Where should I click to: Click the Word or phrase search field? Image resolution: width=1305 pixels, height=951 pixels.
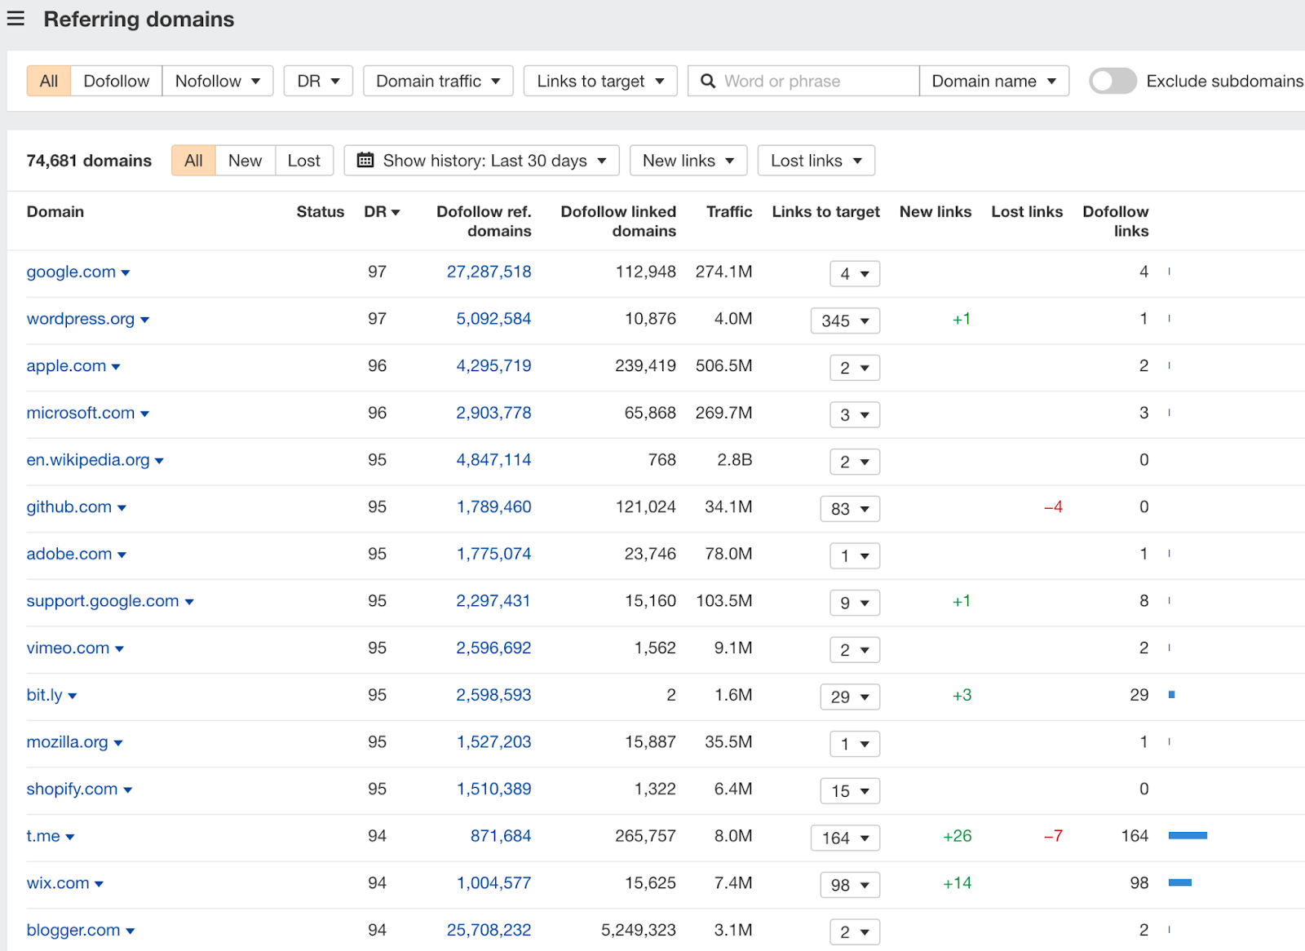point(803,81)
